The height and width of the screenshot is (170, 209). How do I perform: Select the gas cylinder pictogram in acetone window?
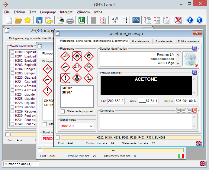[65, 67]
